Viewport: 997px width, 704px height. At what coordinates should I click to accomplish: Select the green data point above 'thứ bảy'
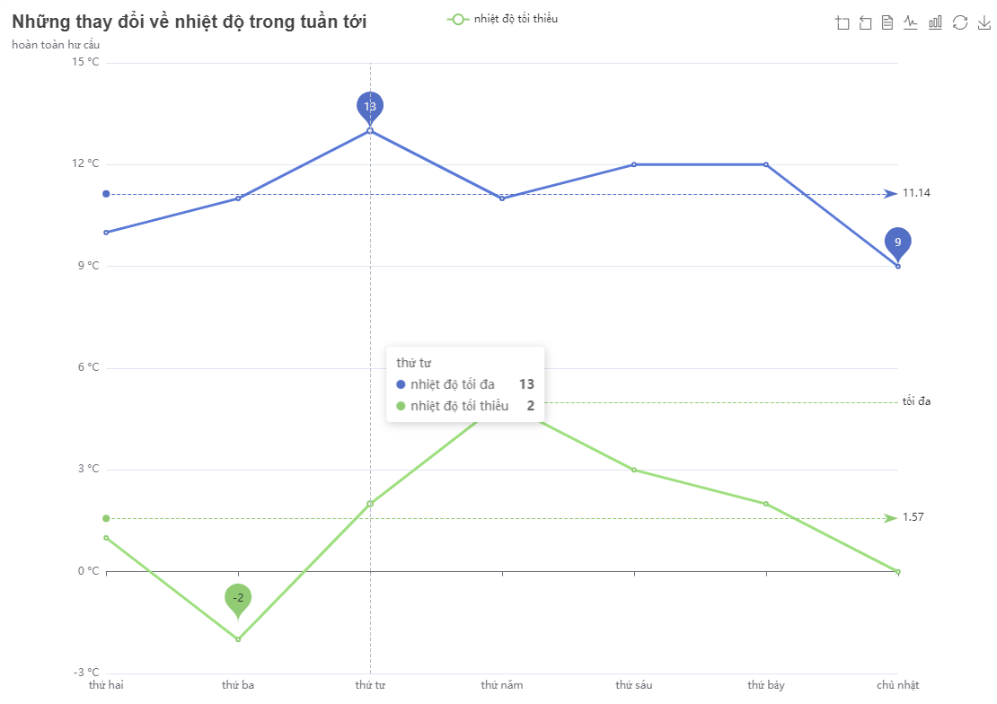click(766, 504)
